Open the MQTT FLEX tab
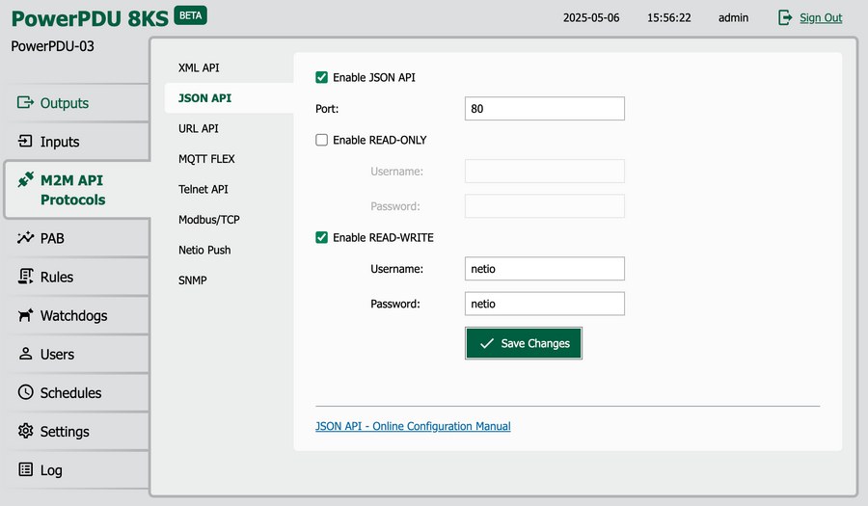Screen dimensions: 868x506 tap(206, 159)
